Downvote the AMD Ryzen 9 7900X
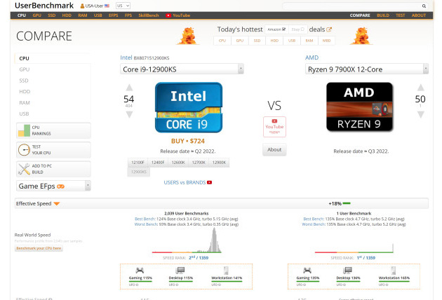The width and height of the screenshot is (442, 300). pos(420,114)
